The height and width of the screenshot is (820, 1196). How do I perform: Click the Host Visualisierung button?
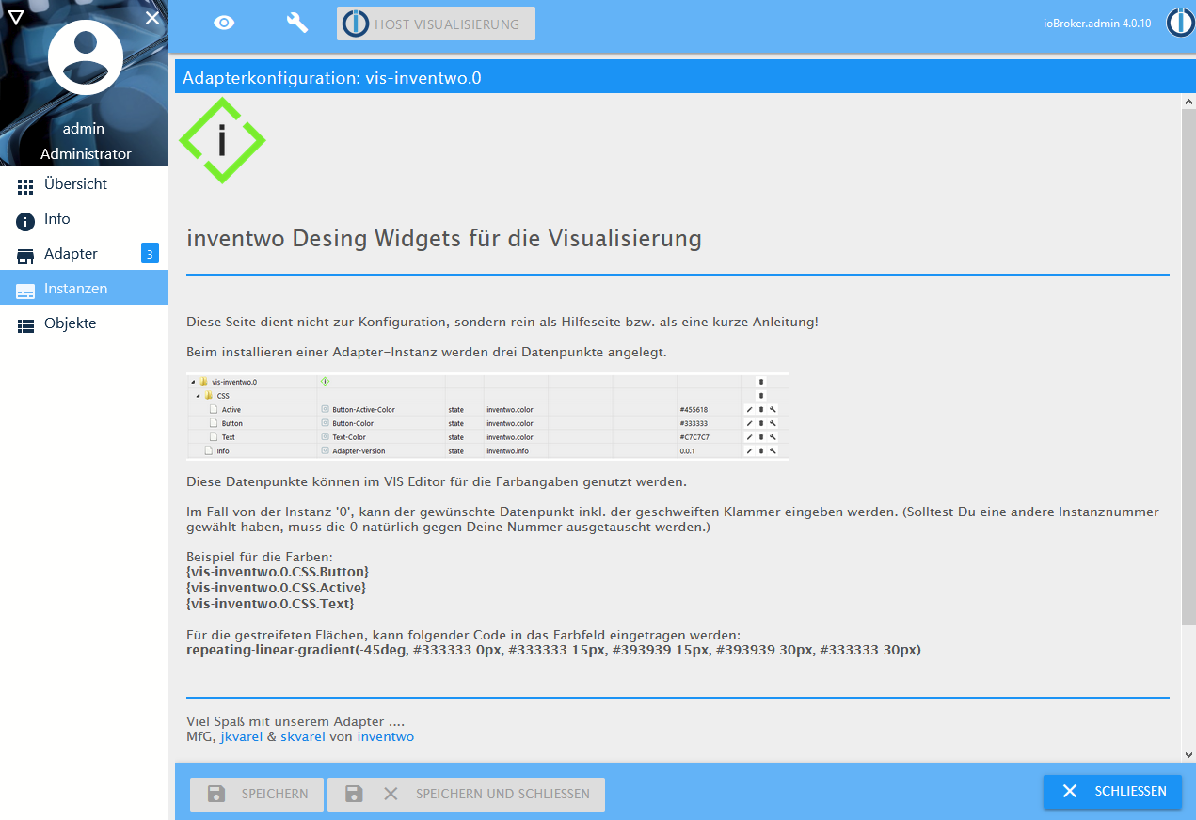tap(436, 24)
